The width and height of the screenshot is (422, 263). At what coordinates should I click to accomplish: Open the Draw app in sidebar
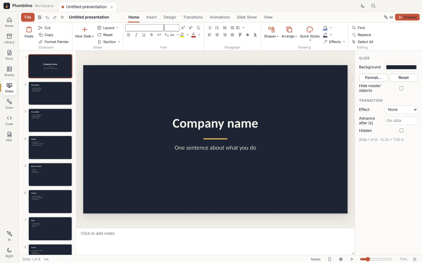[9, 104]
